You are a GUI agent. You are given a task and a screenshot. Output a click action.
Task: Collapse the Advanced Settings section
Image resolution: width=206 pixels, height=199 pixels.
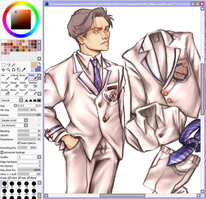coord(2,152)
